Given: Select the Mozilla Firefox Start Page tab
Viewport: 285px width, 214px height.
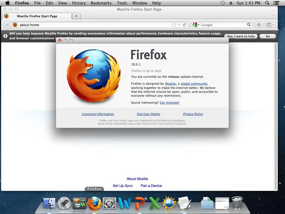Looking at the screenshot, I should point(37,16).
